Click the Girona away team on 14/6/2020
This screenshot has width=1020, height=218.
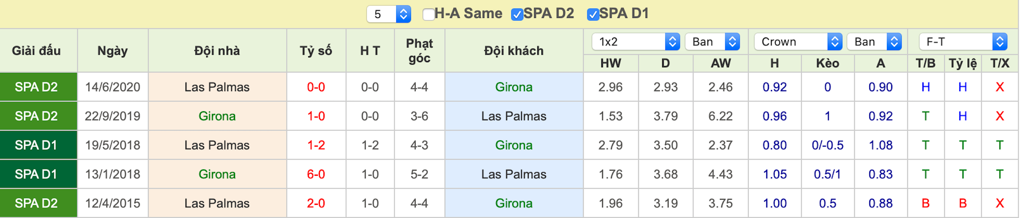(x=514, y=87)
